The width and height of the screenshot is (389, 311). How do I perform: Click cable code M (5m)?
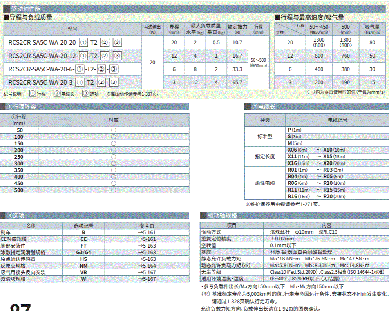pyautogui.click(x=295, y=143)
